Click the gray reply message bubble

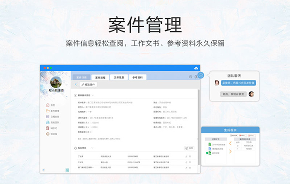233,94
